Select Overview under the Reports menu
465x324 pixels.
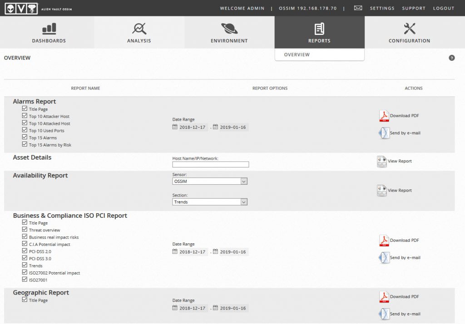pos(297,54)
